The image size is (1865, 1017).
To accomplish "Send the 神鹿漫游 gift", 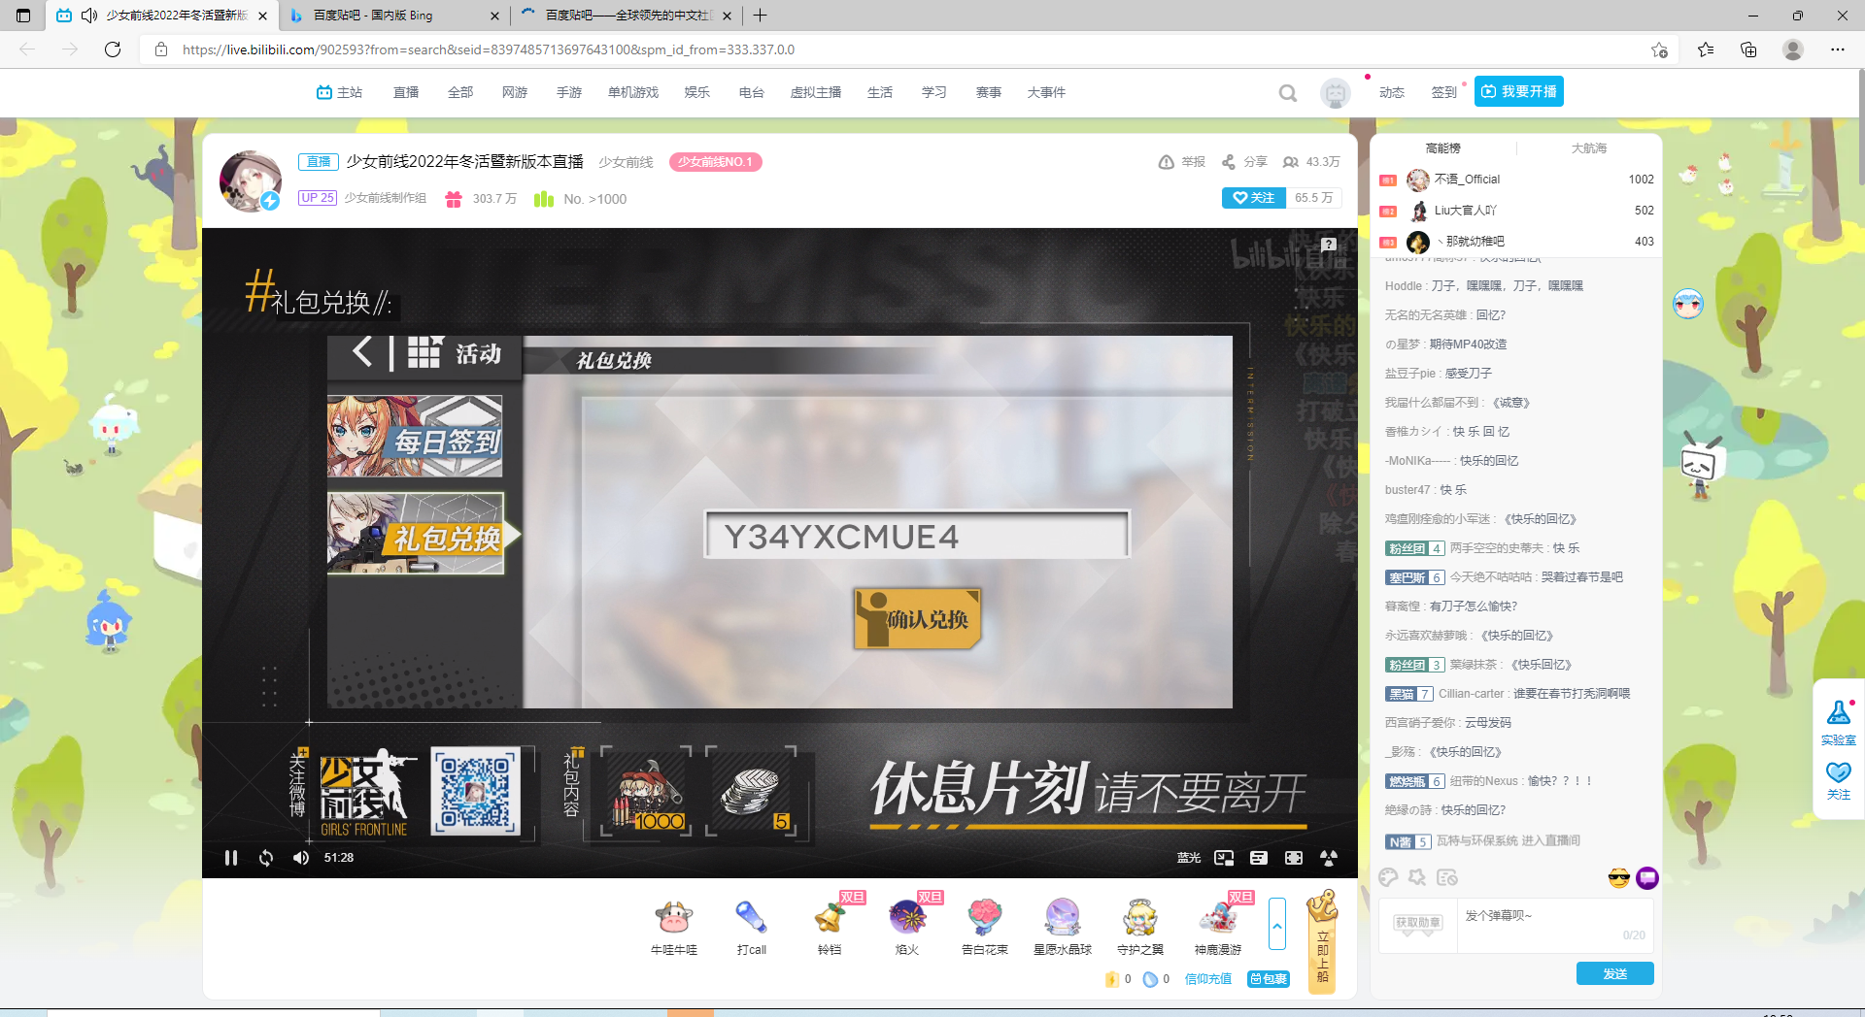I will pos(1218,927).
